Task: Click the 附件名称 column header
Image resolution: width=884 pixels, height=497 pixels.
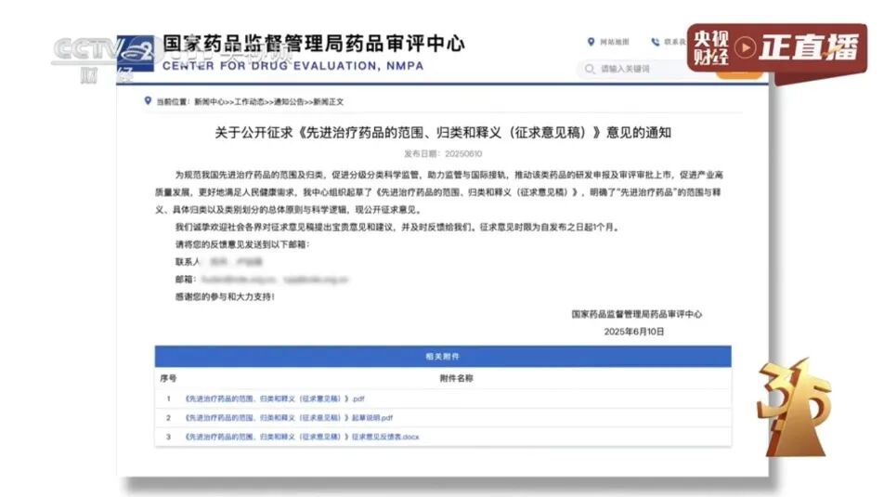Action: (x=456, y=378)
